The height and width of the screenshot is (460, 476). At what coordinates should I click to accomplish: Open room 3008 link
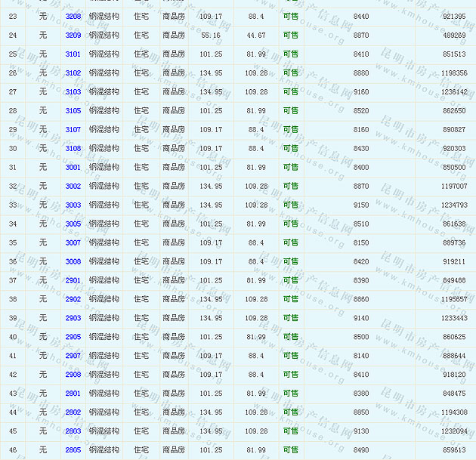pos(73,262)
